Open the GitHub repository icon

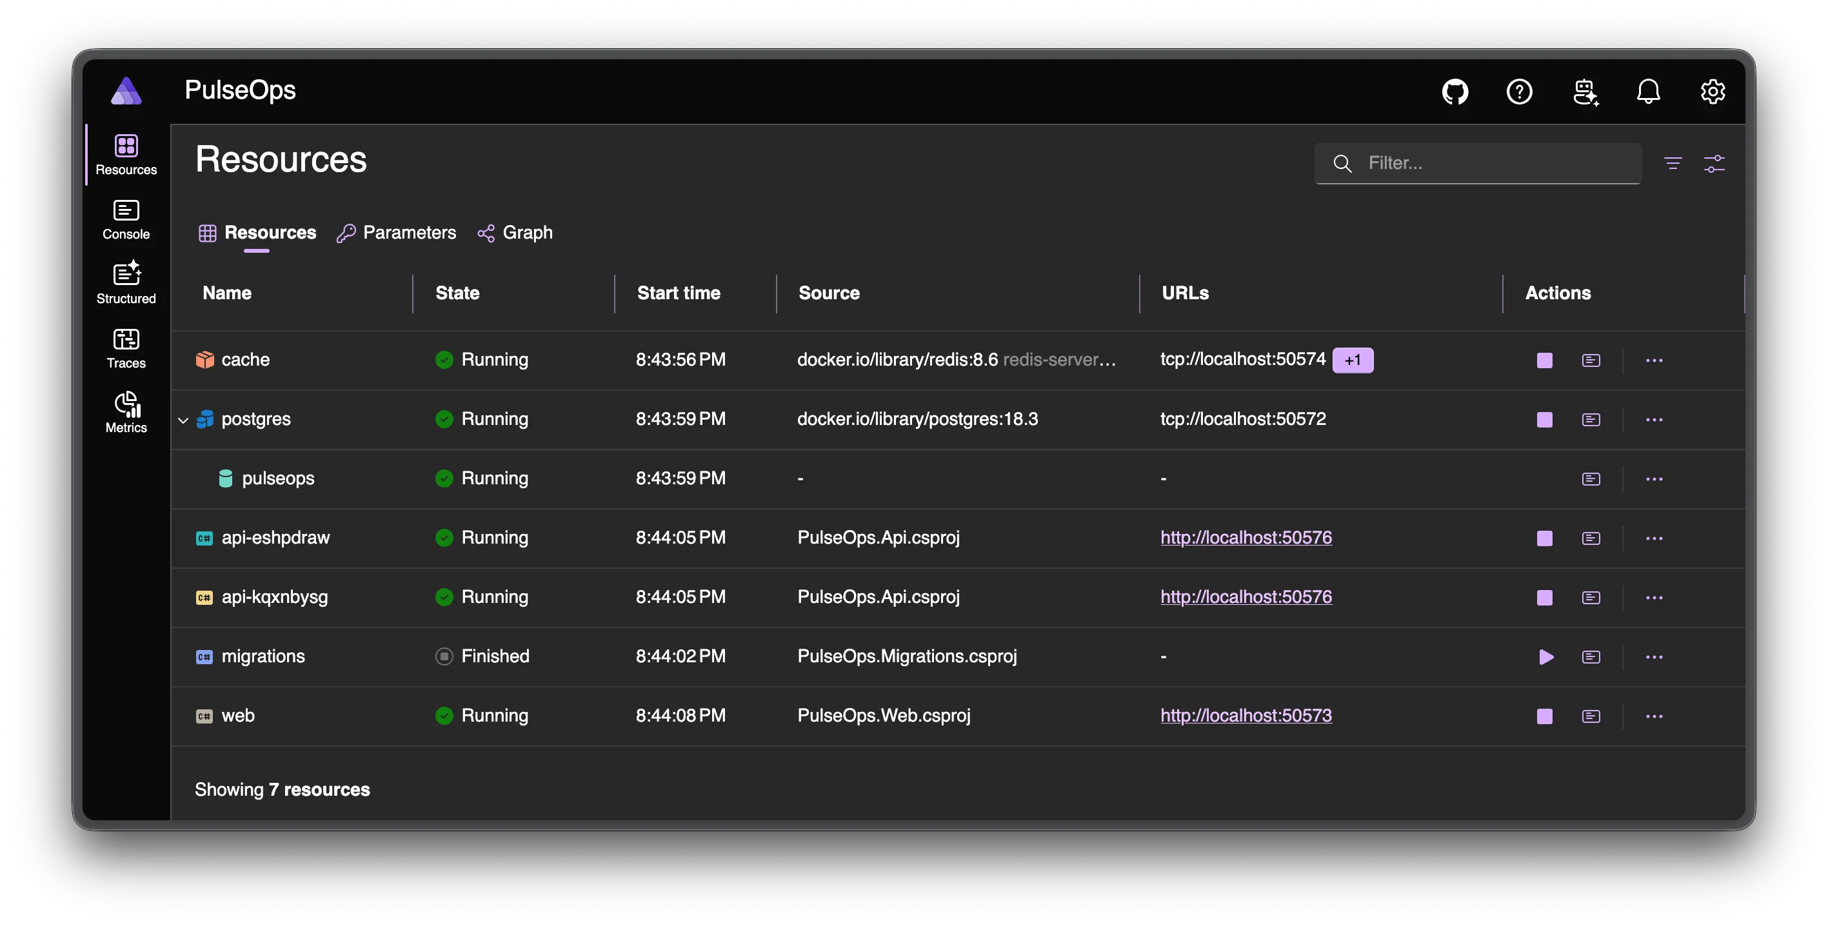coord(1455,92)
